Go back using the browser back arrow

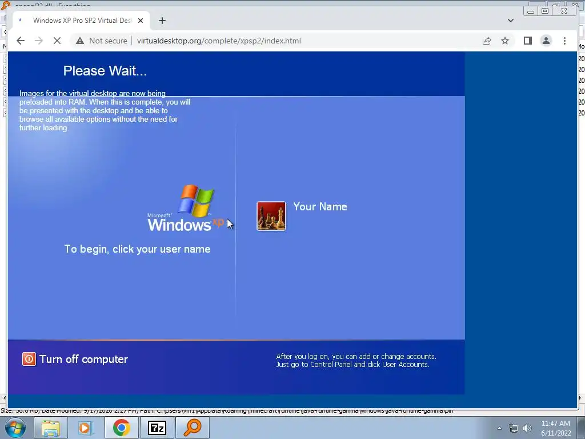click(x=21, y=41)
